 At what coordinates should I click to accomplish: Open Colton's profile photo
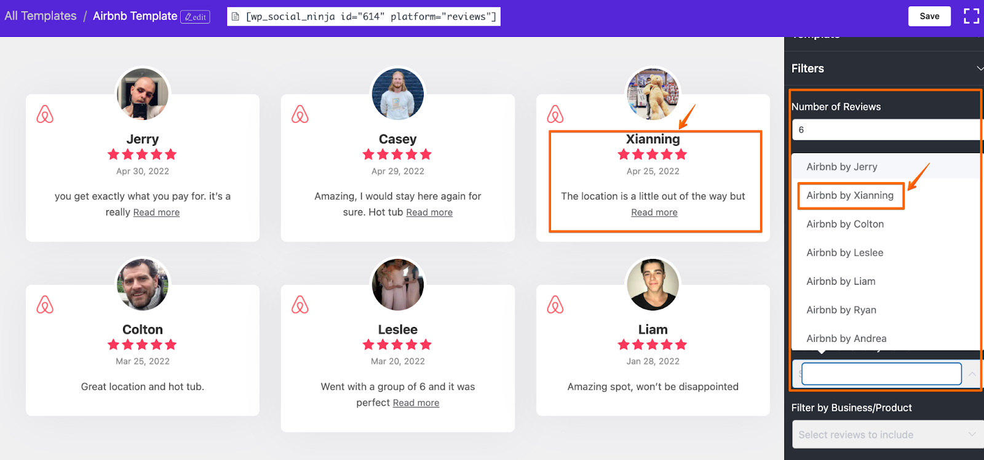pyautogui.click(x=143, y=284)
